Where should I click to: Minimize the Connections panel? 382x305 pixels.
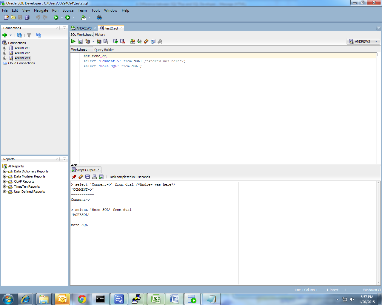click(64, 28)
